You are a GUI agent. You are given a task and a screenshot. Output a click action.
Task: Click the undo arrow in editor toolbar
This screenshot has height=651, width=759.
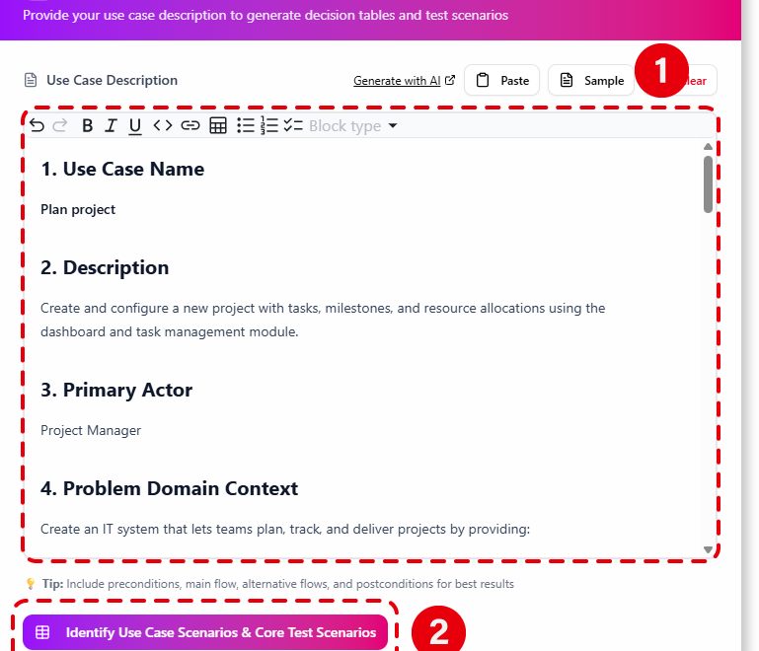37,125
